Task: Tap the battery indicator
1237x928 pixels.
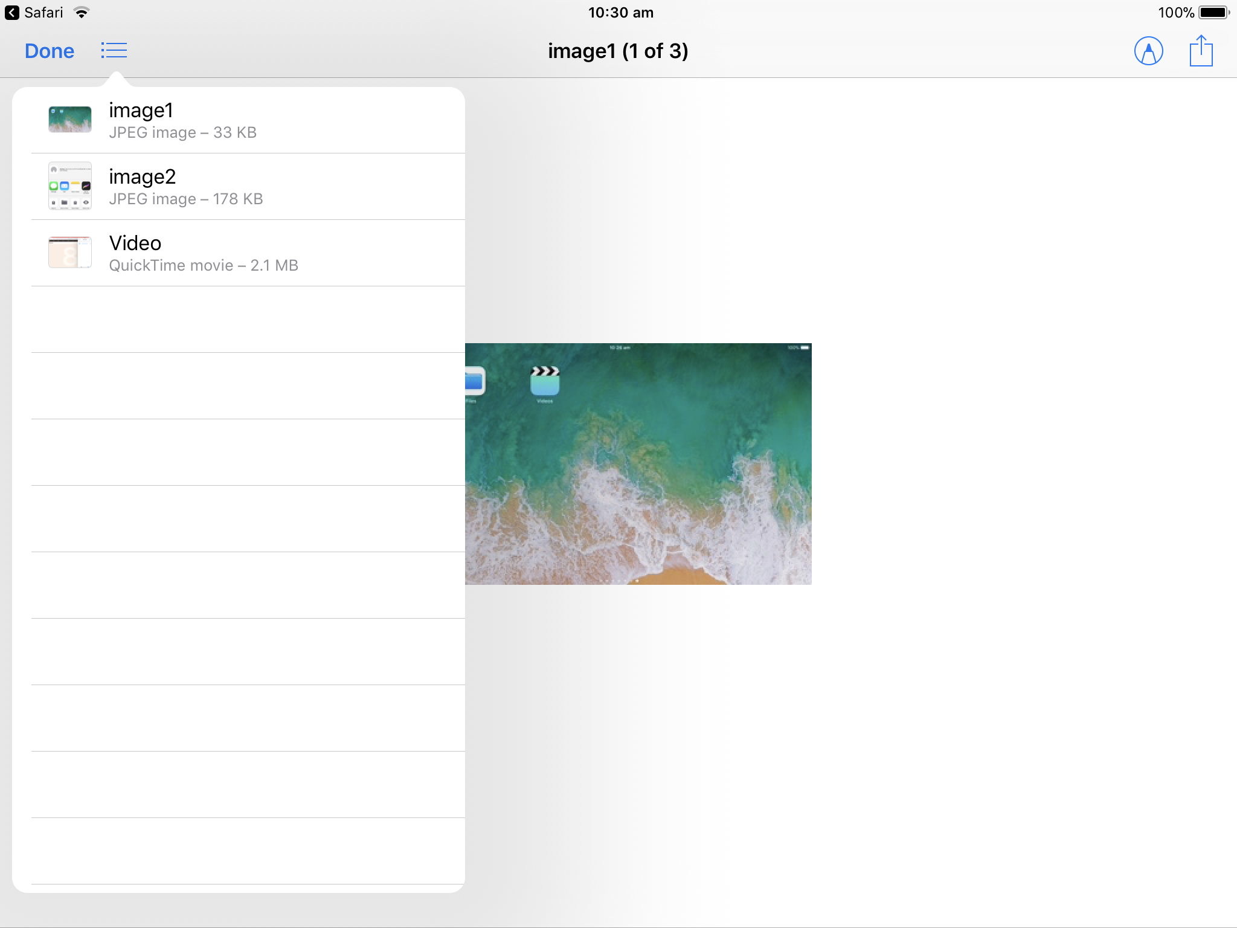Action: pyautogui.click(x=1214, y=13)
